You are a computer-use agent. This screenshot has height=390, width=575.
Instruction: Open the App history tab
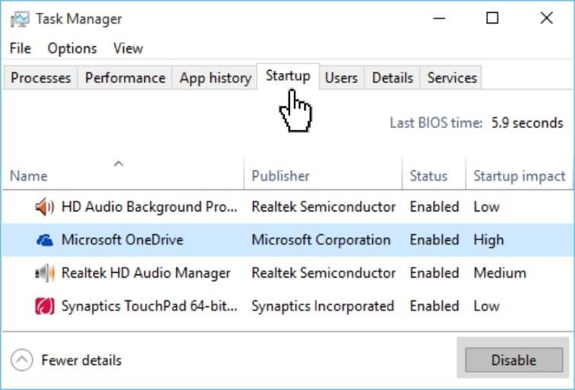[x=215, y=78]
